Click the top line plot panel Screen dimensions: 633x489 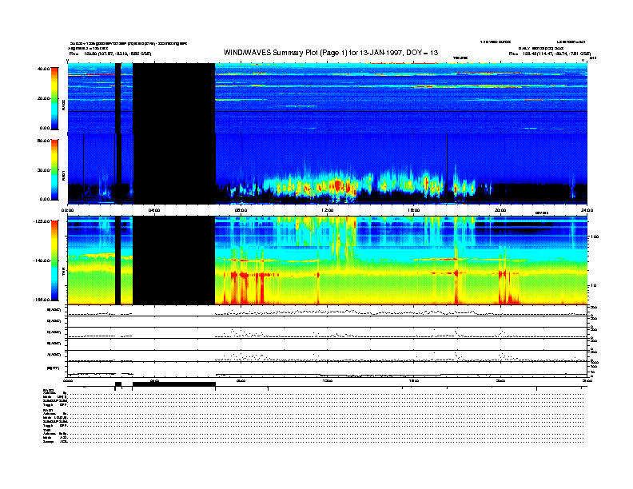click(327, 311)
